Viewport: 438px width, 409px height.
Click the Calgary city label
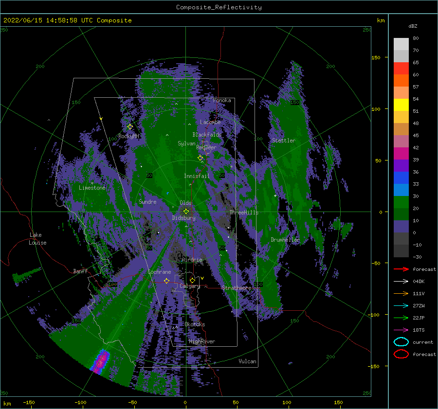pyautogui.click(x=190, y=286)
